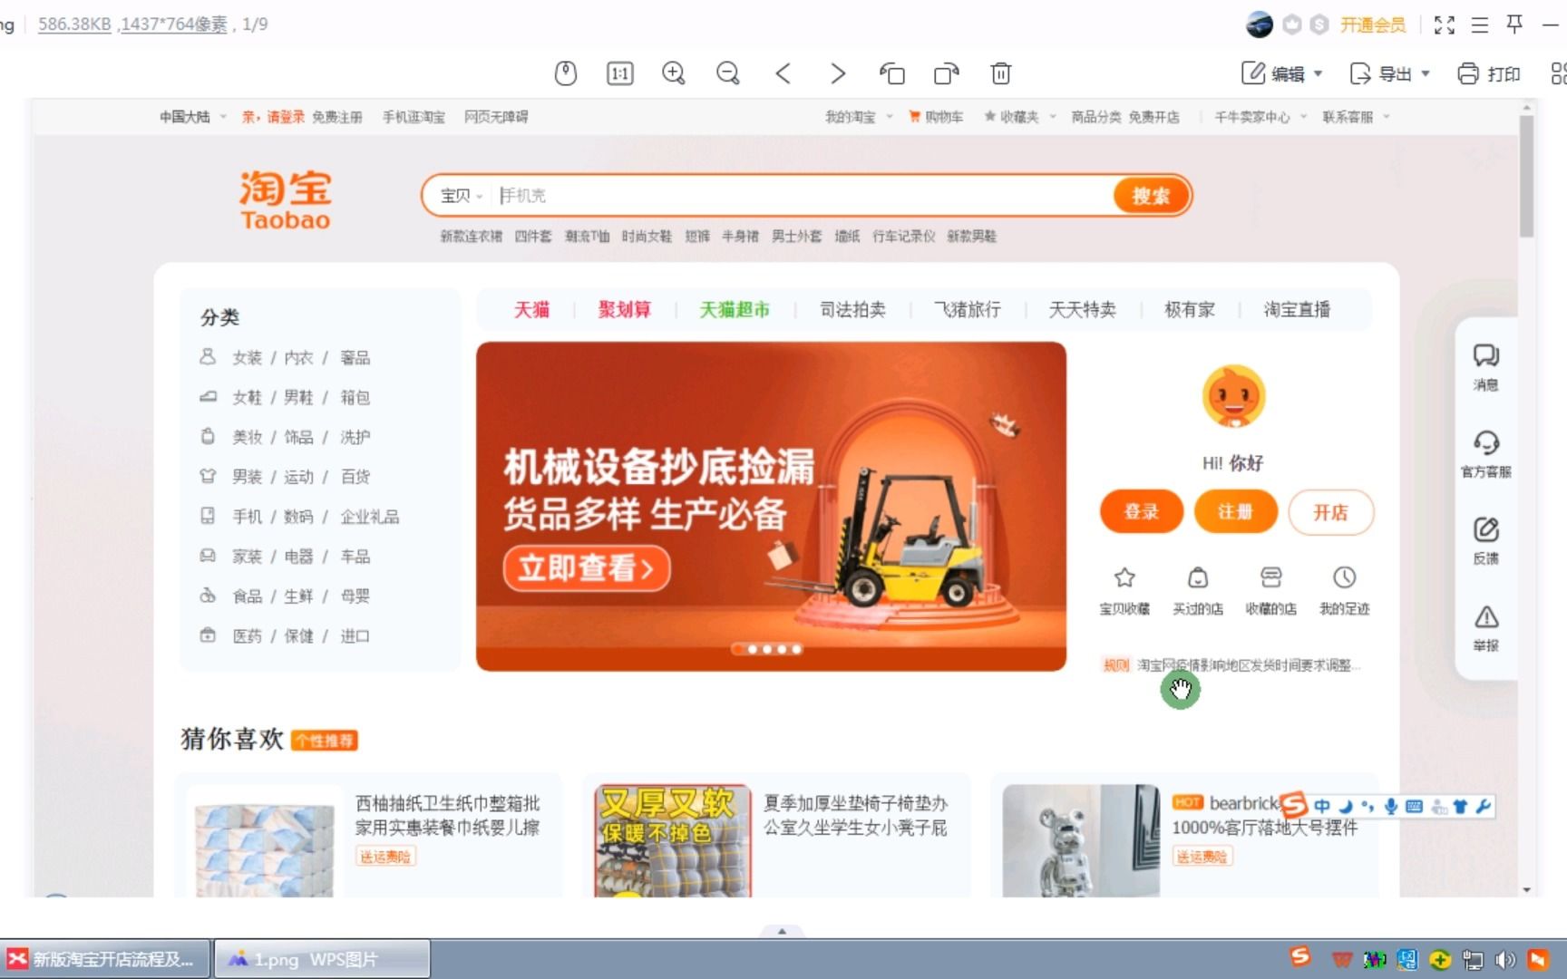Screen dimensions: 1567x979
Task: Click the 购物车 shopping cart link
Action: tap(936, 117)
